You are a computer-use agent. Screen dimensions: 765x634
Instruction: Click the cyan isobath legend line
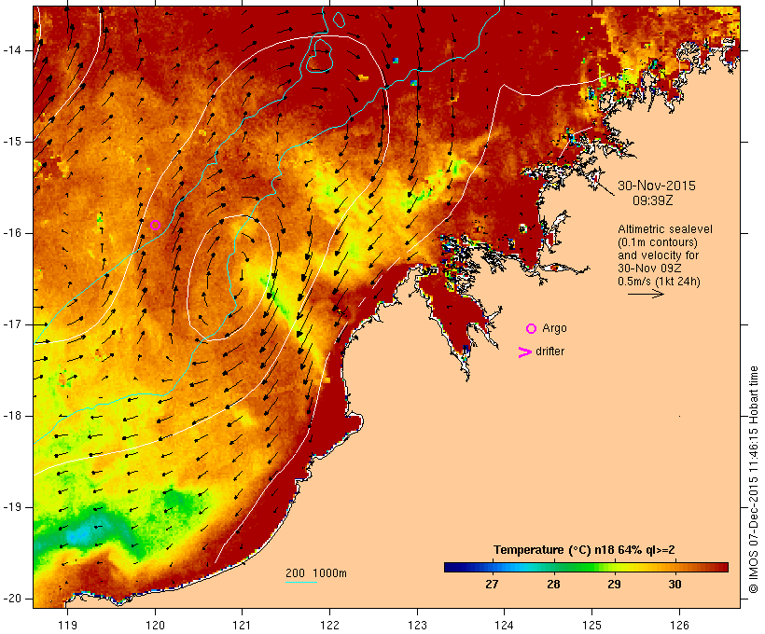tap(301, 582)
